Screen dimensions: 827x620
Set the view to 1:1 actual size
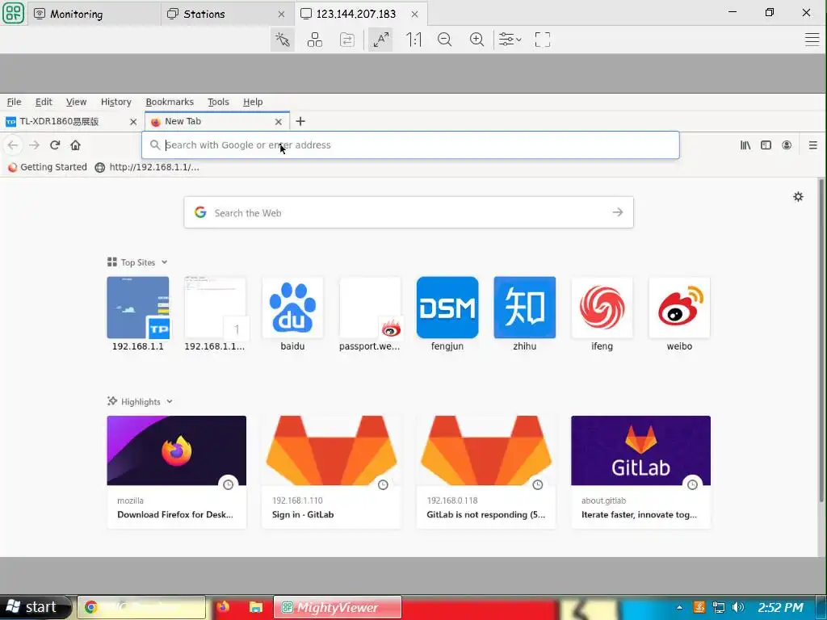pyautogui.click(x=413, y=40)
